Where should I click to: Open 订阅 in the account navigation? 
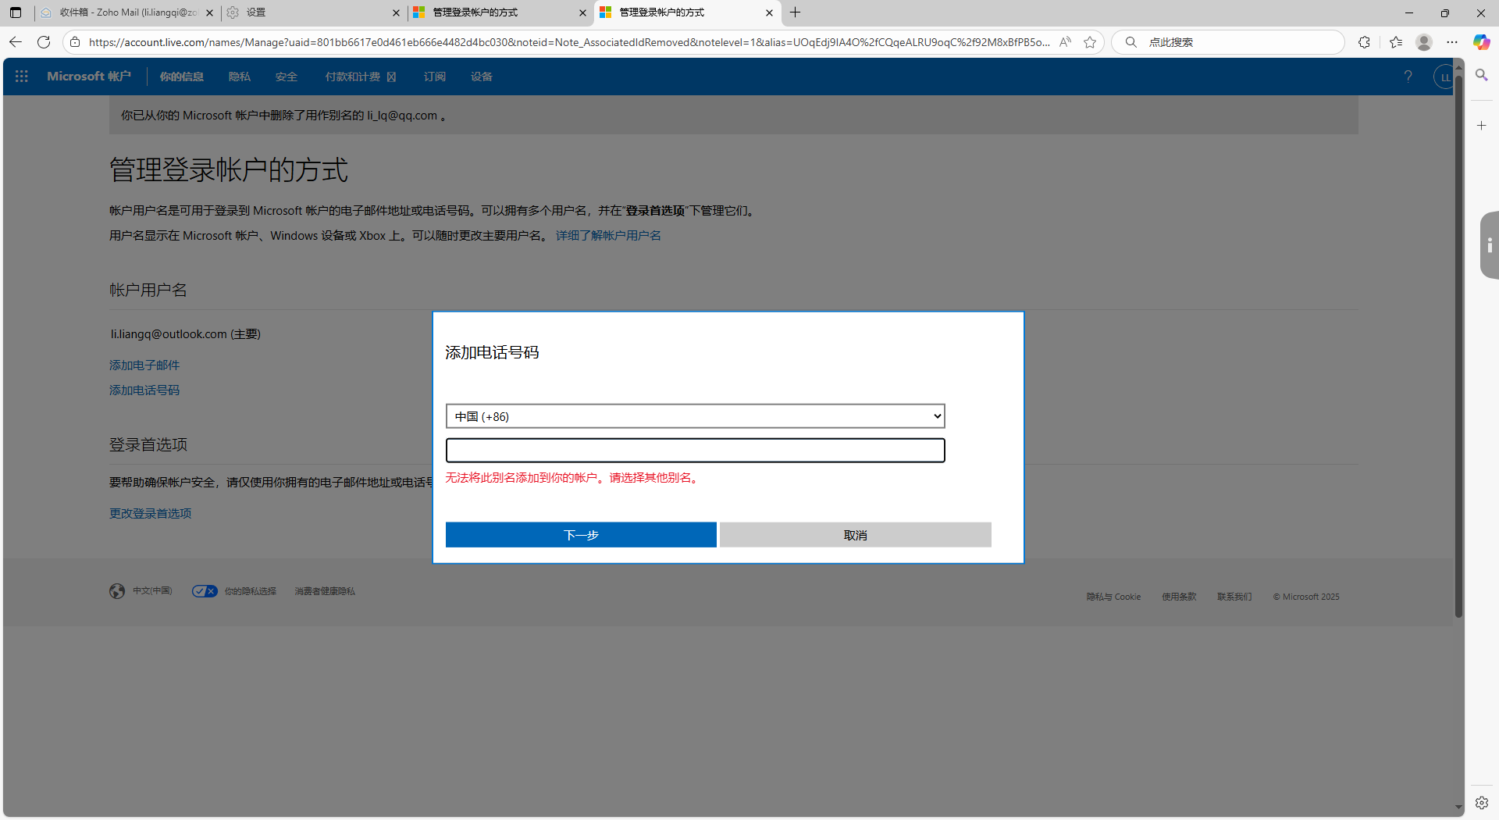pos(435,77)
